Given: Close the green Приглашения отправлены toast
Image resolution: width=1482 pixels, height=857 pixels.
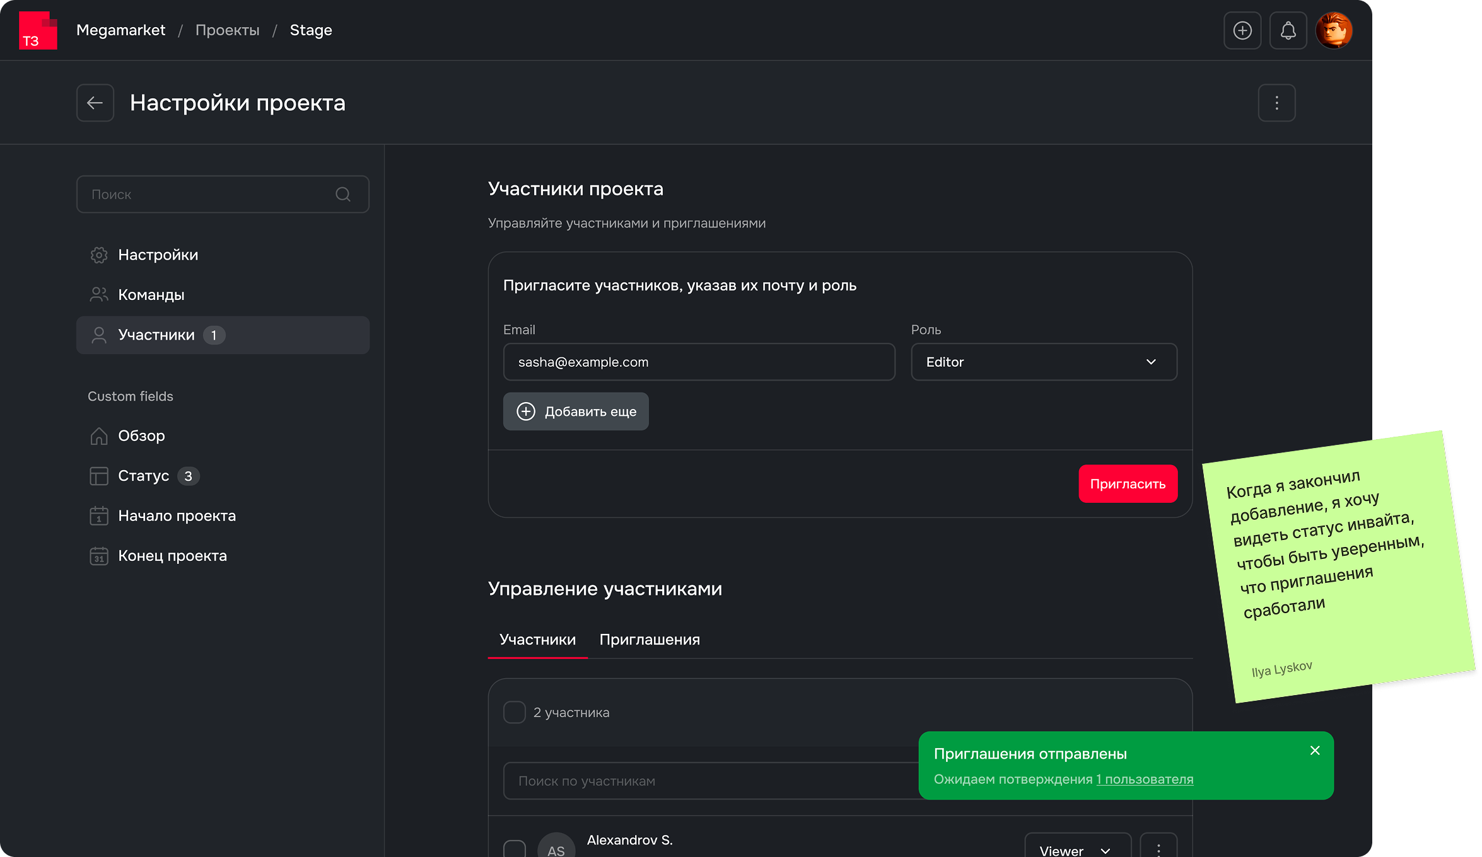Looking at the screenshot, I should click(x=1315, y=751).
